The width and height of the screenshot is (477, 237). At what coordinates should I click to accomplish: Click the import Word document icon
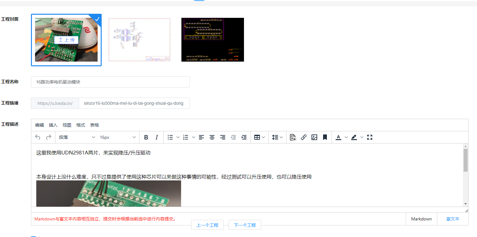coord(293,137)
